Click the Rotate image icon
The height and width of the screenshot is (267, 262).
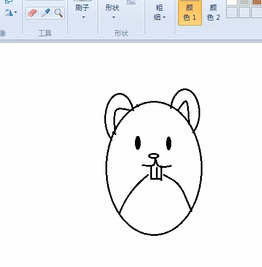pos(9,12)
